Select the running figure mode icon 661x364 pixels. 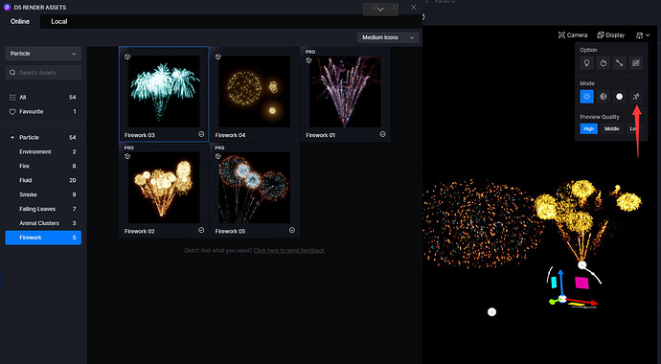point(636,97)
